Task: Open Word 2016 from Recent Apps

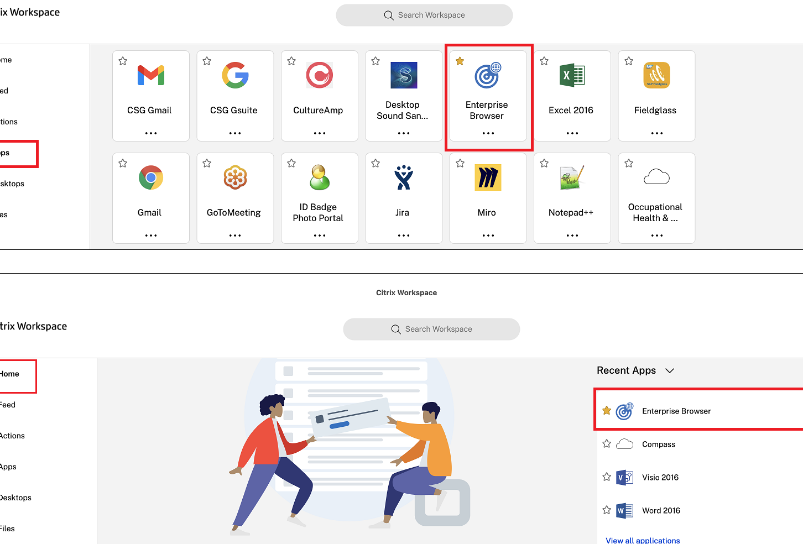Action: (x=661, y=510)
